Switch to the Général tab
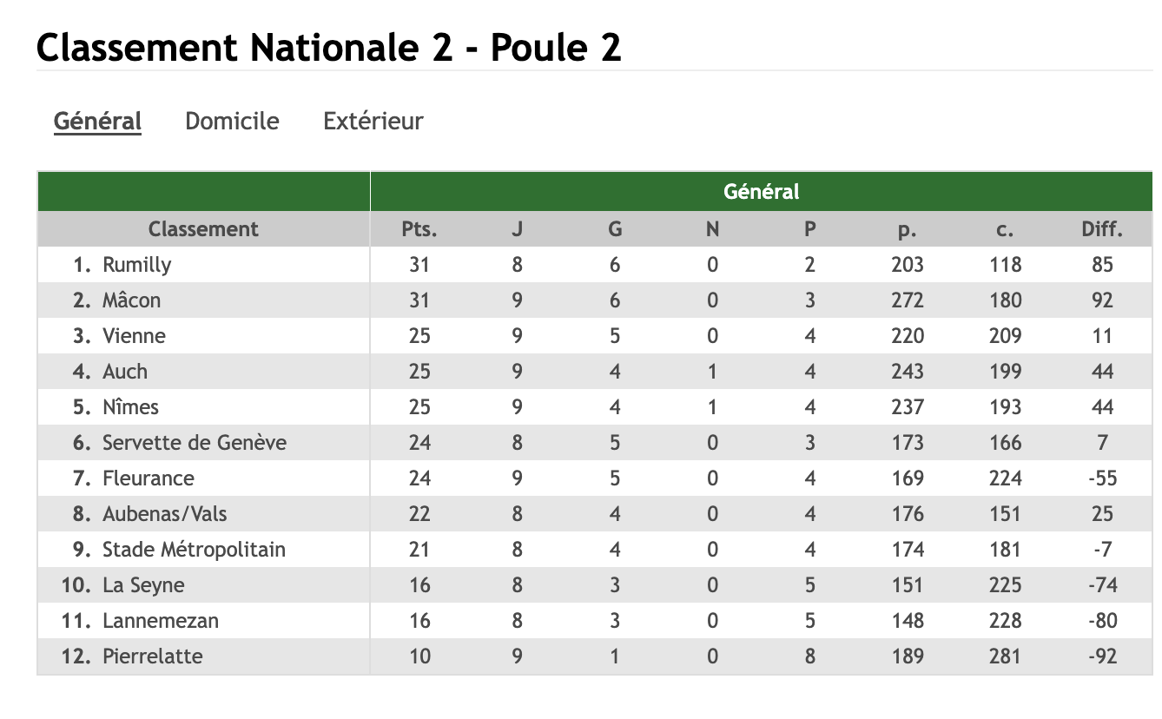The width and height of the screenshot is (1162, 719). pyautogui.click(x=97, y=121)
